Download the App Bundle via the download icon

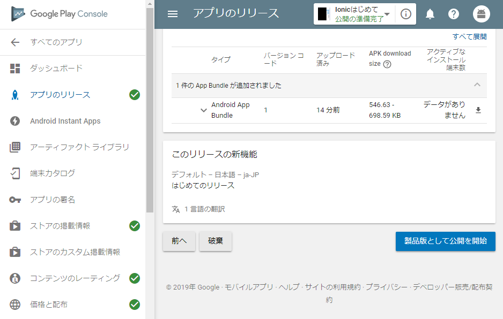click(x=478, y=110)
